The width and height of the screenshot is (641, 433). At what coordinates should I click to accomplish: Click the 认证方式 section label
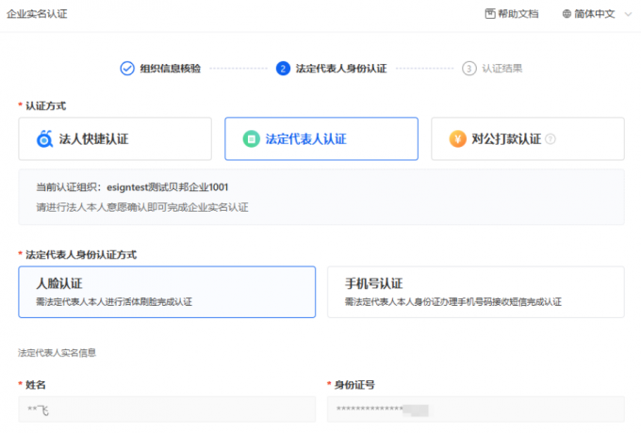click(45, 105)
